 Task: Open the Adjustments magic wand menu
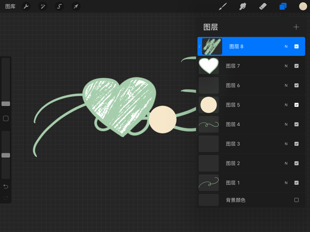(43, 6)
